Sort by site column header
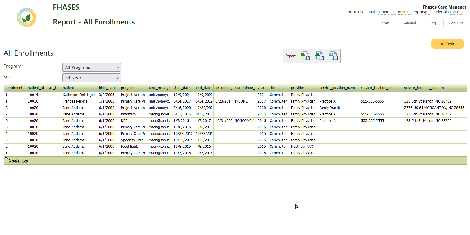This screenshot has width=470, height=235. (278, 88)
